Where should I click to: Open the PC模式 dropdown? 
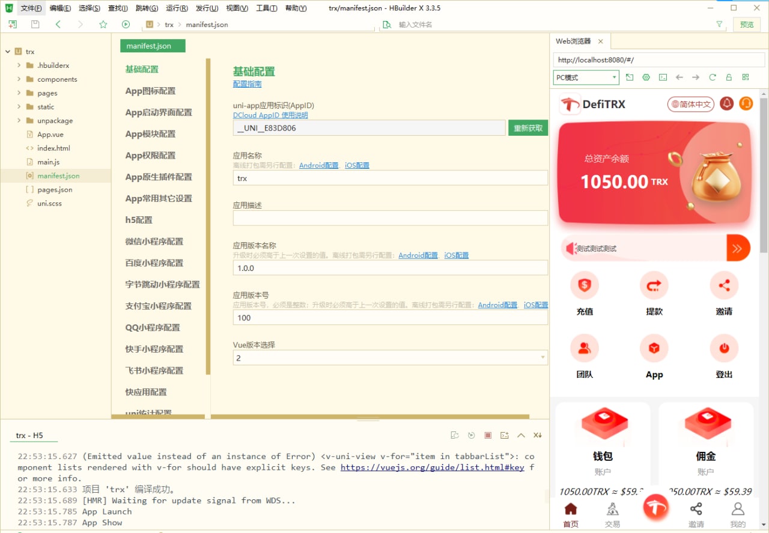pyautogui.click(x=586, y=77)
